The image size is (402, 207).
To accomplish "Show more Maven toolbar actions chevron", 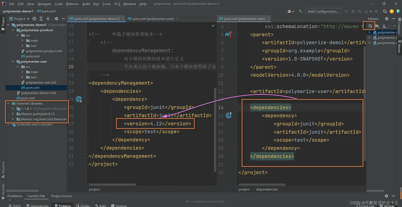I will coord(394,26).
